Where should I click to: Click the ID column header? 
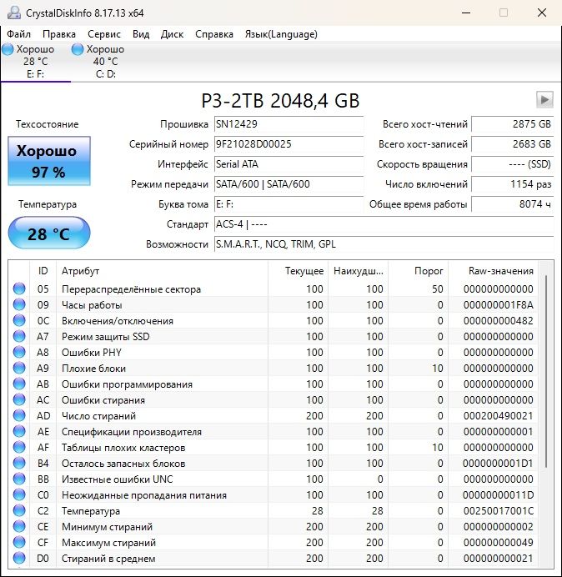click(x=43, y=271)
